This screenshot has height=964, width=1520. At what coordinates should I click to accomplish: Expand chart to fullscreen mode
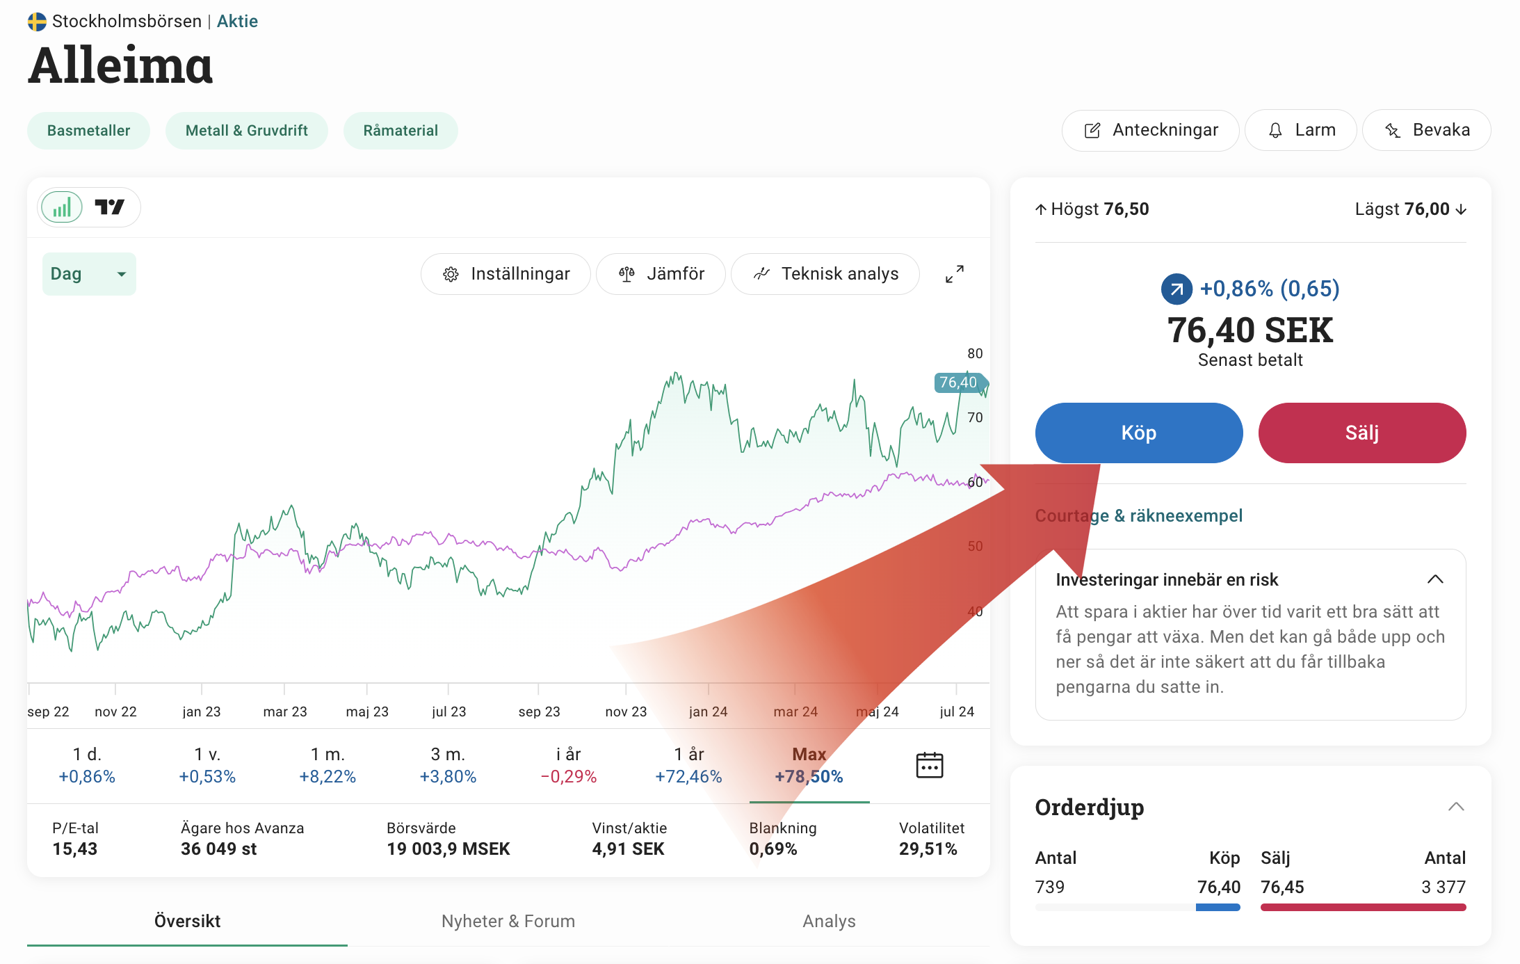click(x=954, y=274)
